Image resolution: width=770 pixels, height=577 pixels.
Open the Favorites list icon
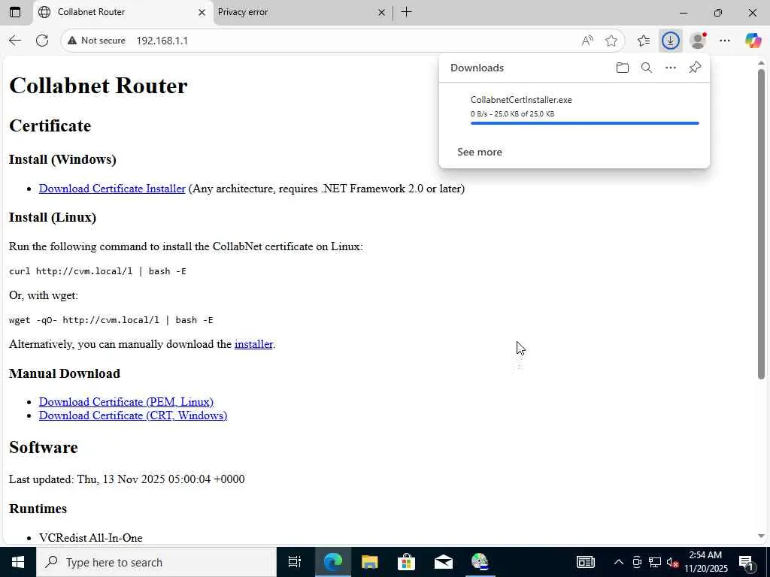point(644,41)
